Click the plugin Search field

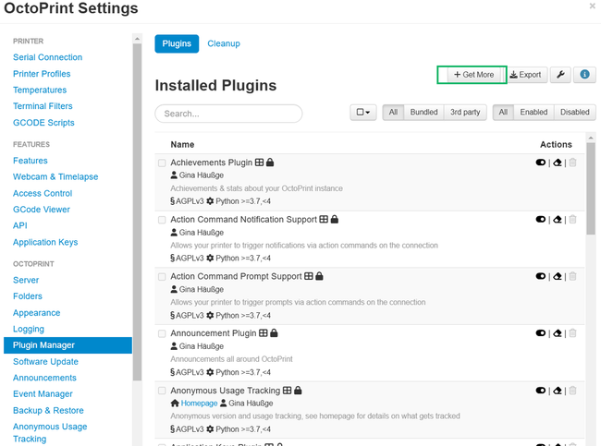pos(228,114)
